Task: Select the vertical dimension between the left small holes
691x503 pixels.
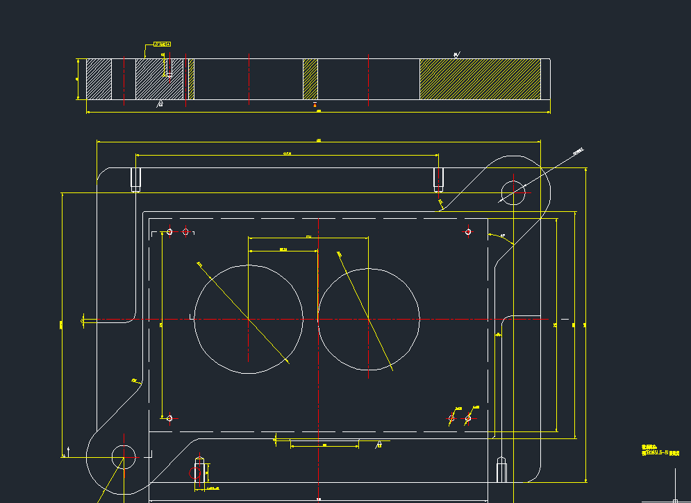Action: coord(163,325)
